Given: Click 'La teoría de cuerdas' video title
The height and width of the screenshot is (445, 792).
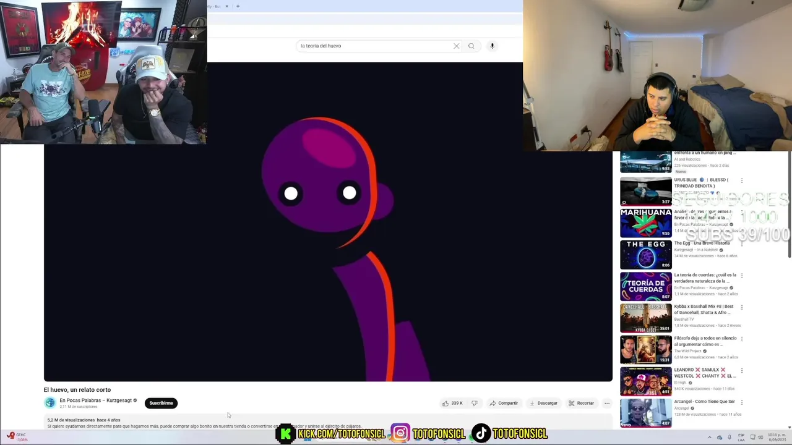Looking at the screenshot, I should pos(705,278).
